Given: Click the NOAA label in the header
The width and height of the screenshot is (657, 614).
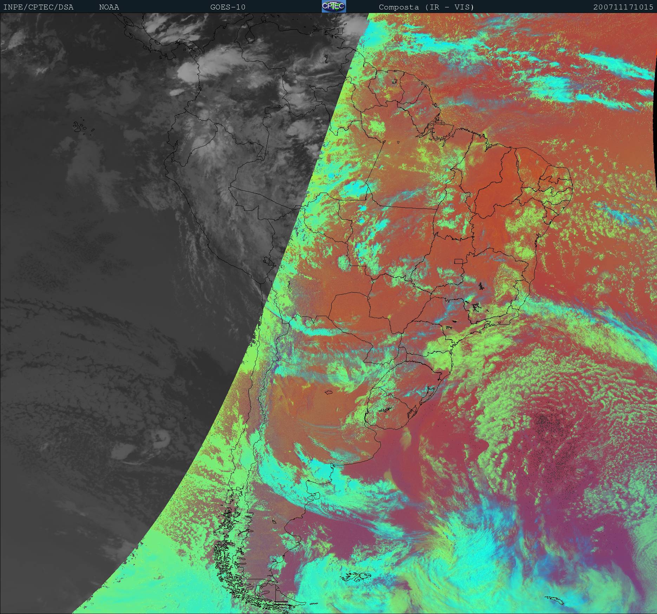Looking at the screenshot, I should (x=109, y=7).
